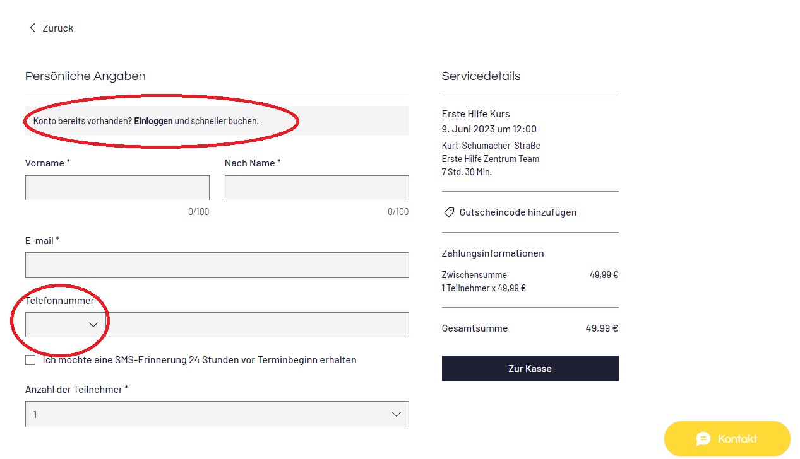Focus the Nach Name input field
This screenshot has height=459, width=800.
click(317, 188)
